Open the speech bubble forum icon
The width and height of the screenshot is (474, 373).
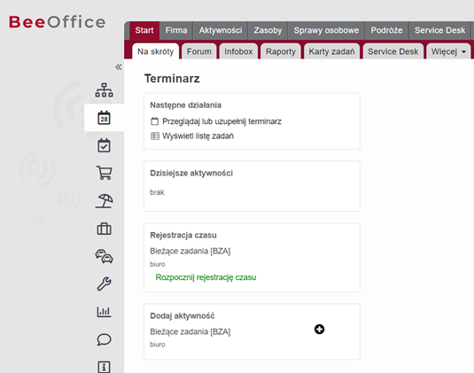(x=104, y=339)
